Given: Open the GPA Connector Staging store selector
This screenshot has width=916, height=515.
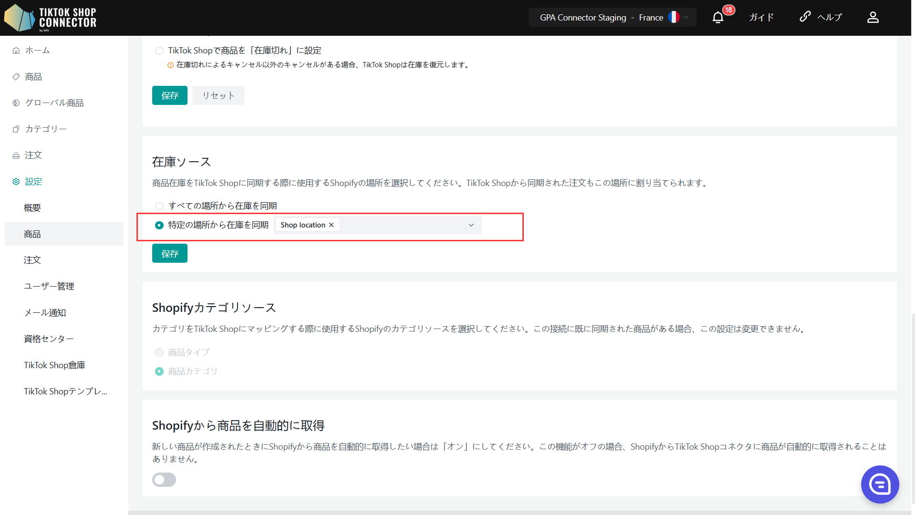Looking at the screenshot, I should pos(612,18).
